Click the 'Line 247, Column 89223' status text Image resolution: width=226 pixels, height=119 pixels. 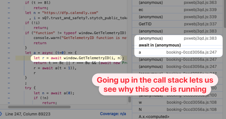coord(28,114)
